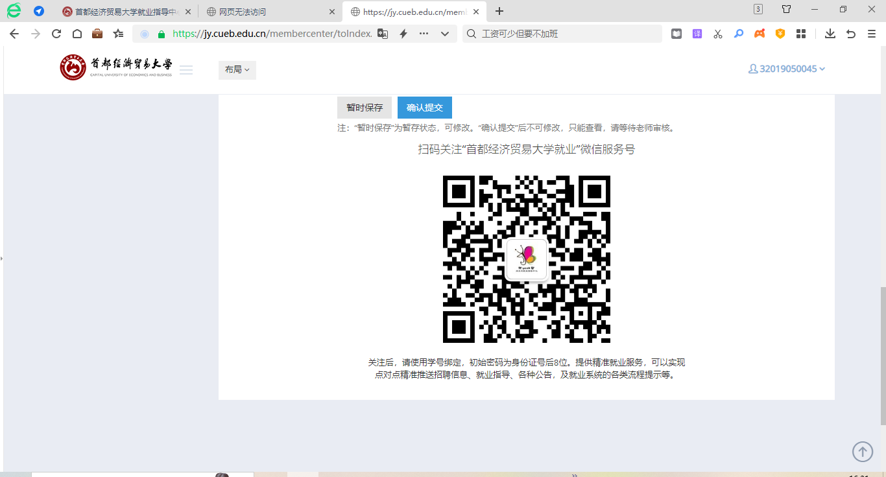Click the green padlock security icon
Screen dimensions: 886x477
pyautogui.click(x=162, y=34)
